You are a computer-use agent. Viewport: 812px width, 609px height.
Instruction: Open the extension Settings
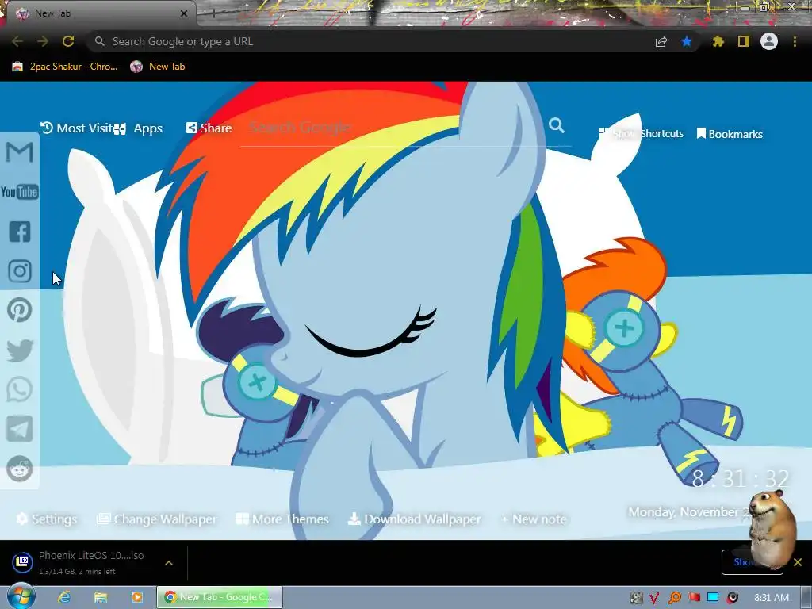coord(47,519)
